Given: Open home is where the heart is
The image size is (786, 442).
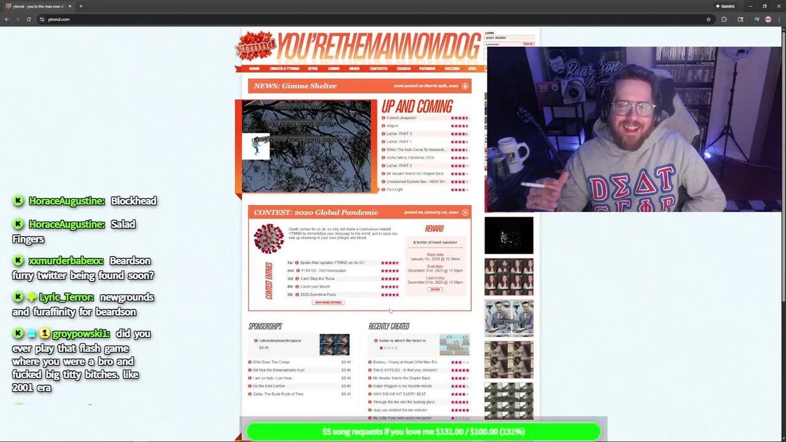Looking at the screenshot, I should [x=402, y=341].
